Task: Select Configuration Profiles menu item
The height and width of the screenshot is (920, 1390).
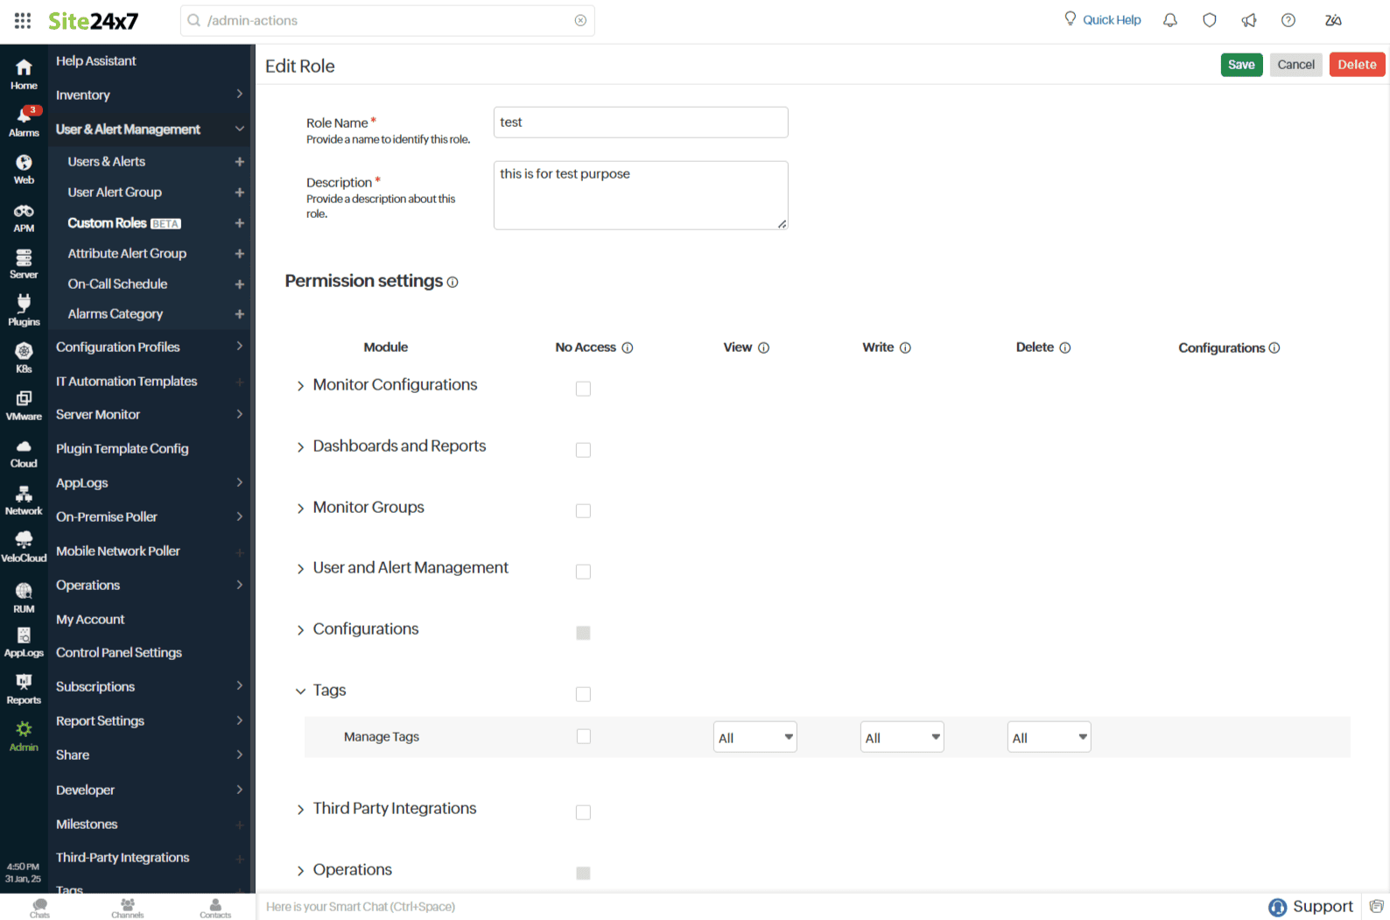Action: coord(118,348)
